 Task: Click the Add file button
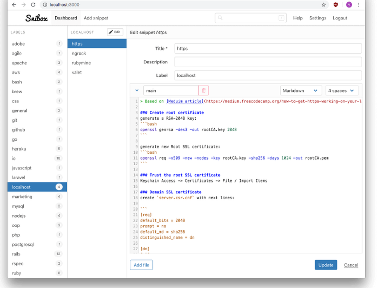(x=141, y=265)
